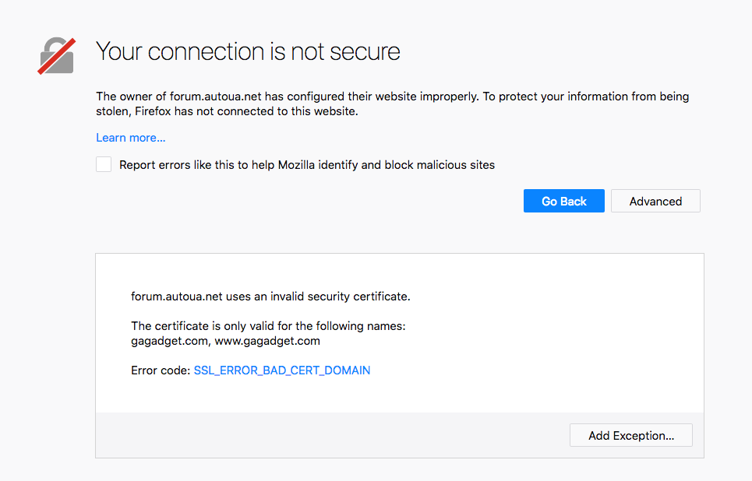The width and height of the screenshot is (752, 481).
Task: Click the 'Report errors like this' label text
Action: (306, 165)
